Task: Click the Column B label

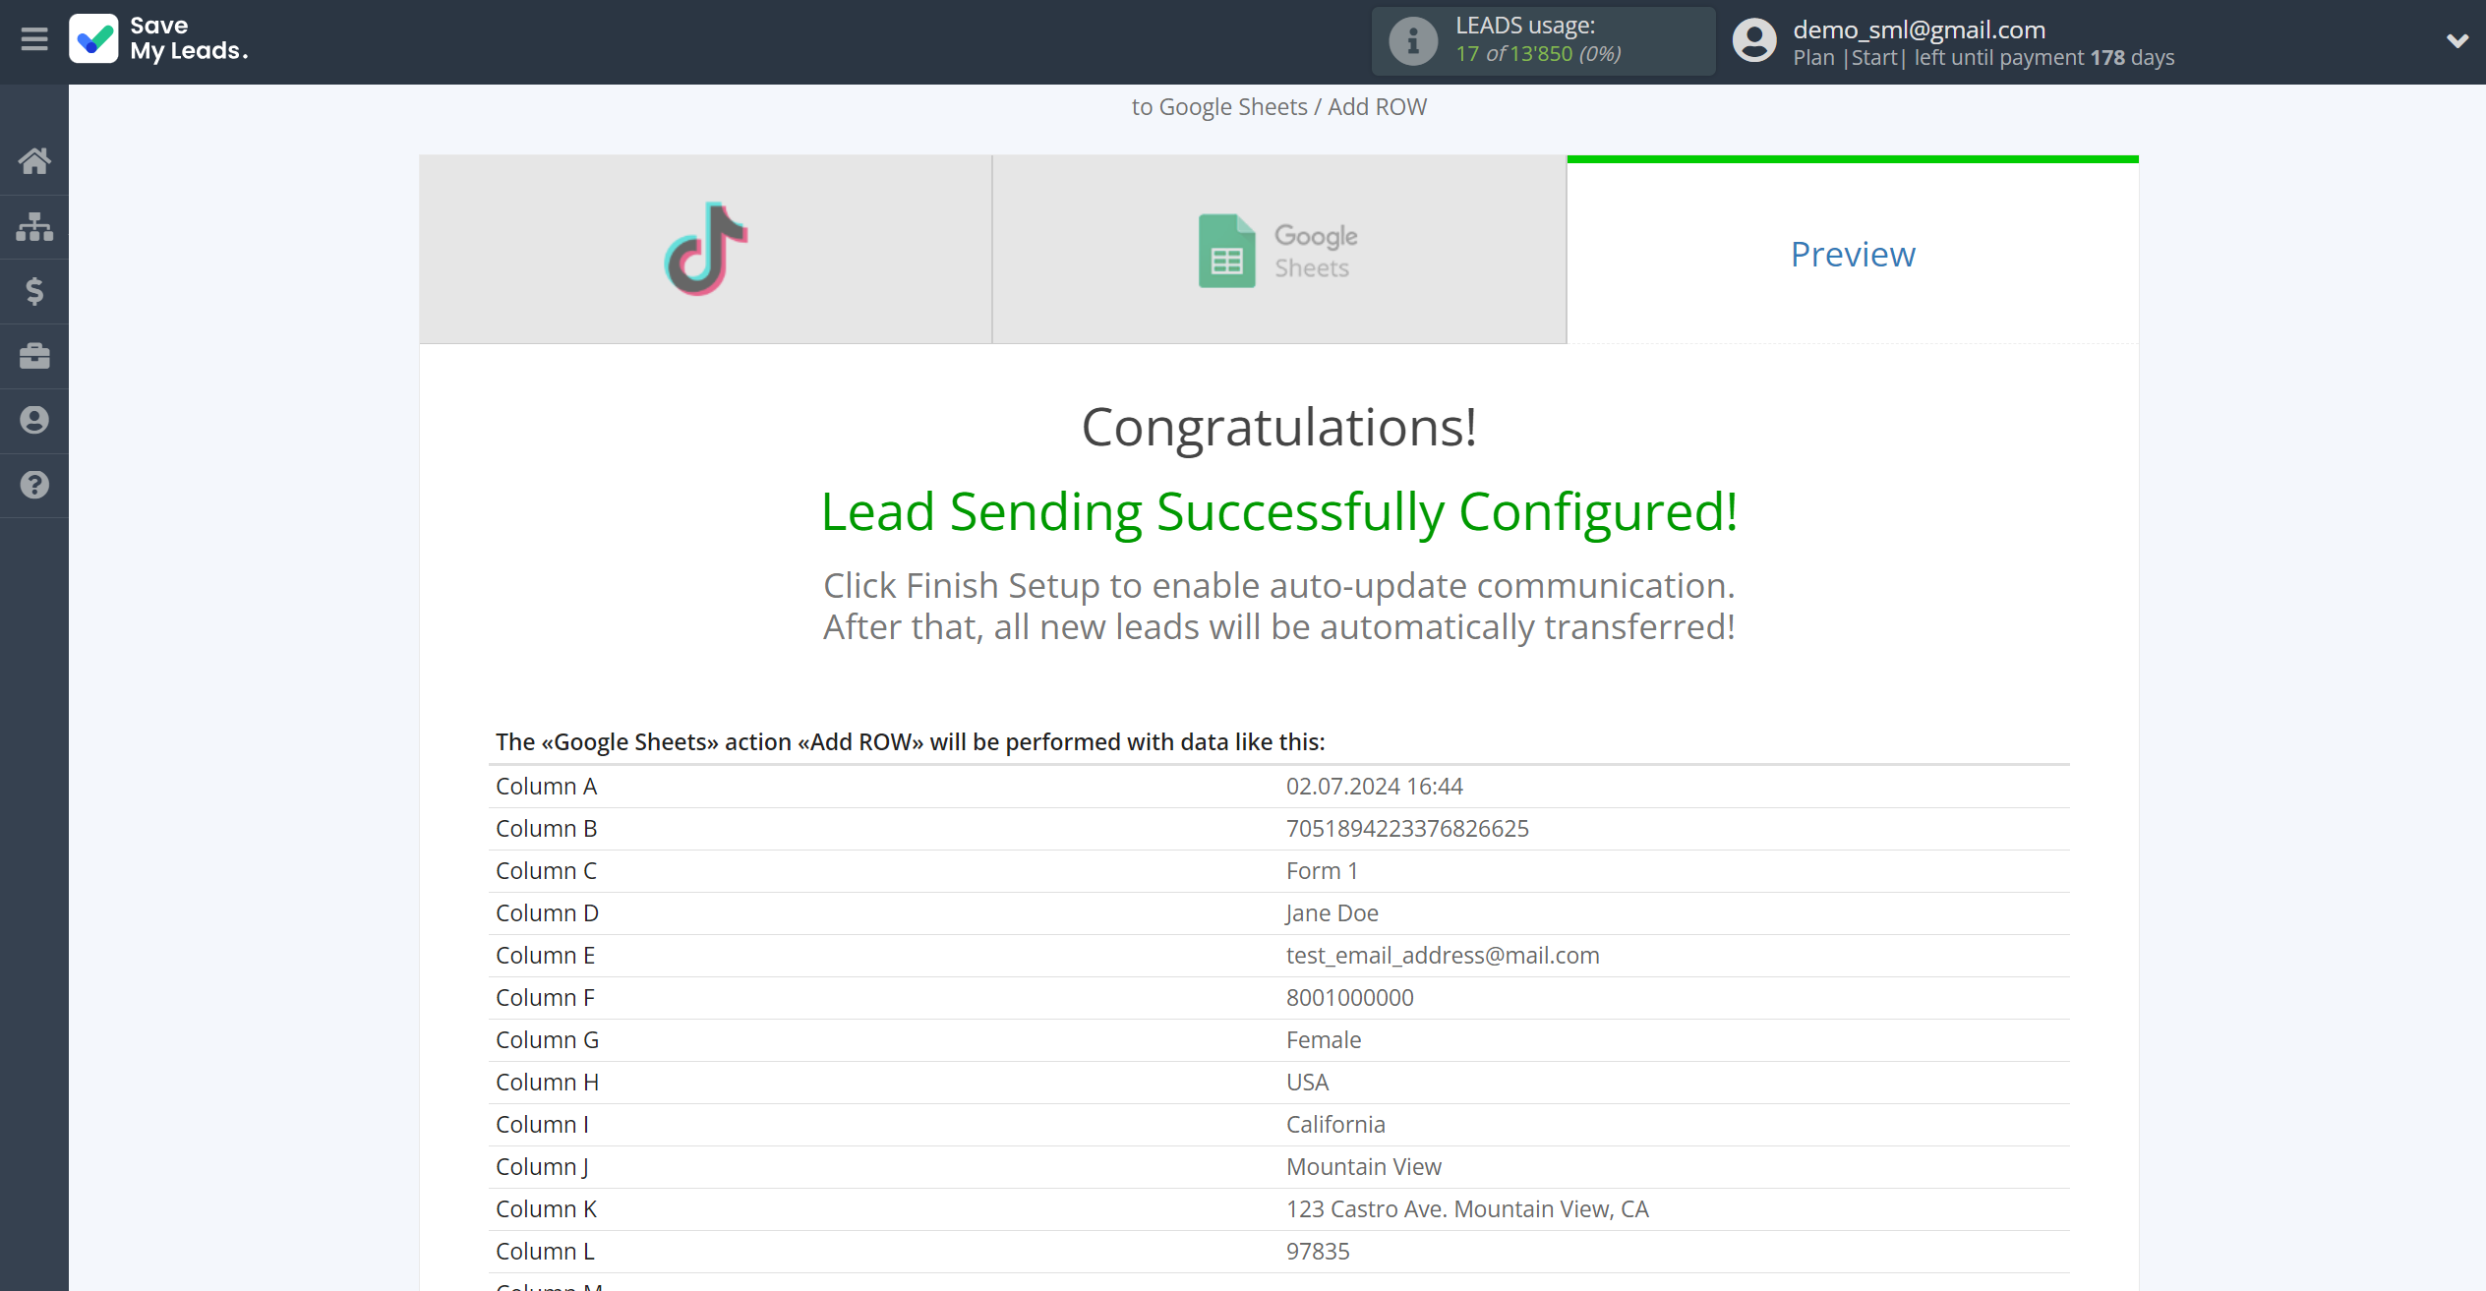Action: point(546,828)
